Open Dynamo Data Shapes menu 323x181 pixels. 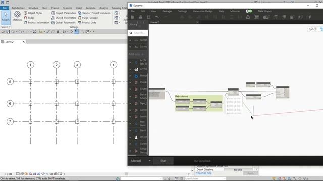coord(264,11)
